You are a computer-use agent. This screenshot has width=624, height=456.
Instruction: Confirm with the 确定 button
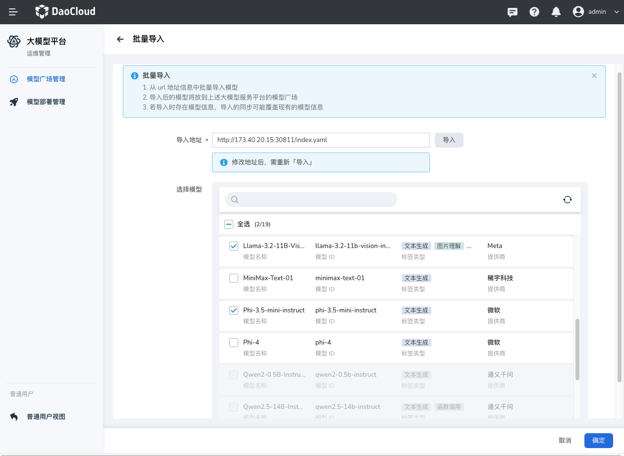click(x=598, y=440)
